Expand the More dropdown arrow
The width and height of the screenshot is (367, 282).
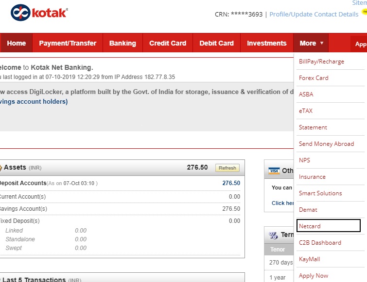click(x=322, y=43)
